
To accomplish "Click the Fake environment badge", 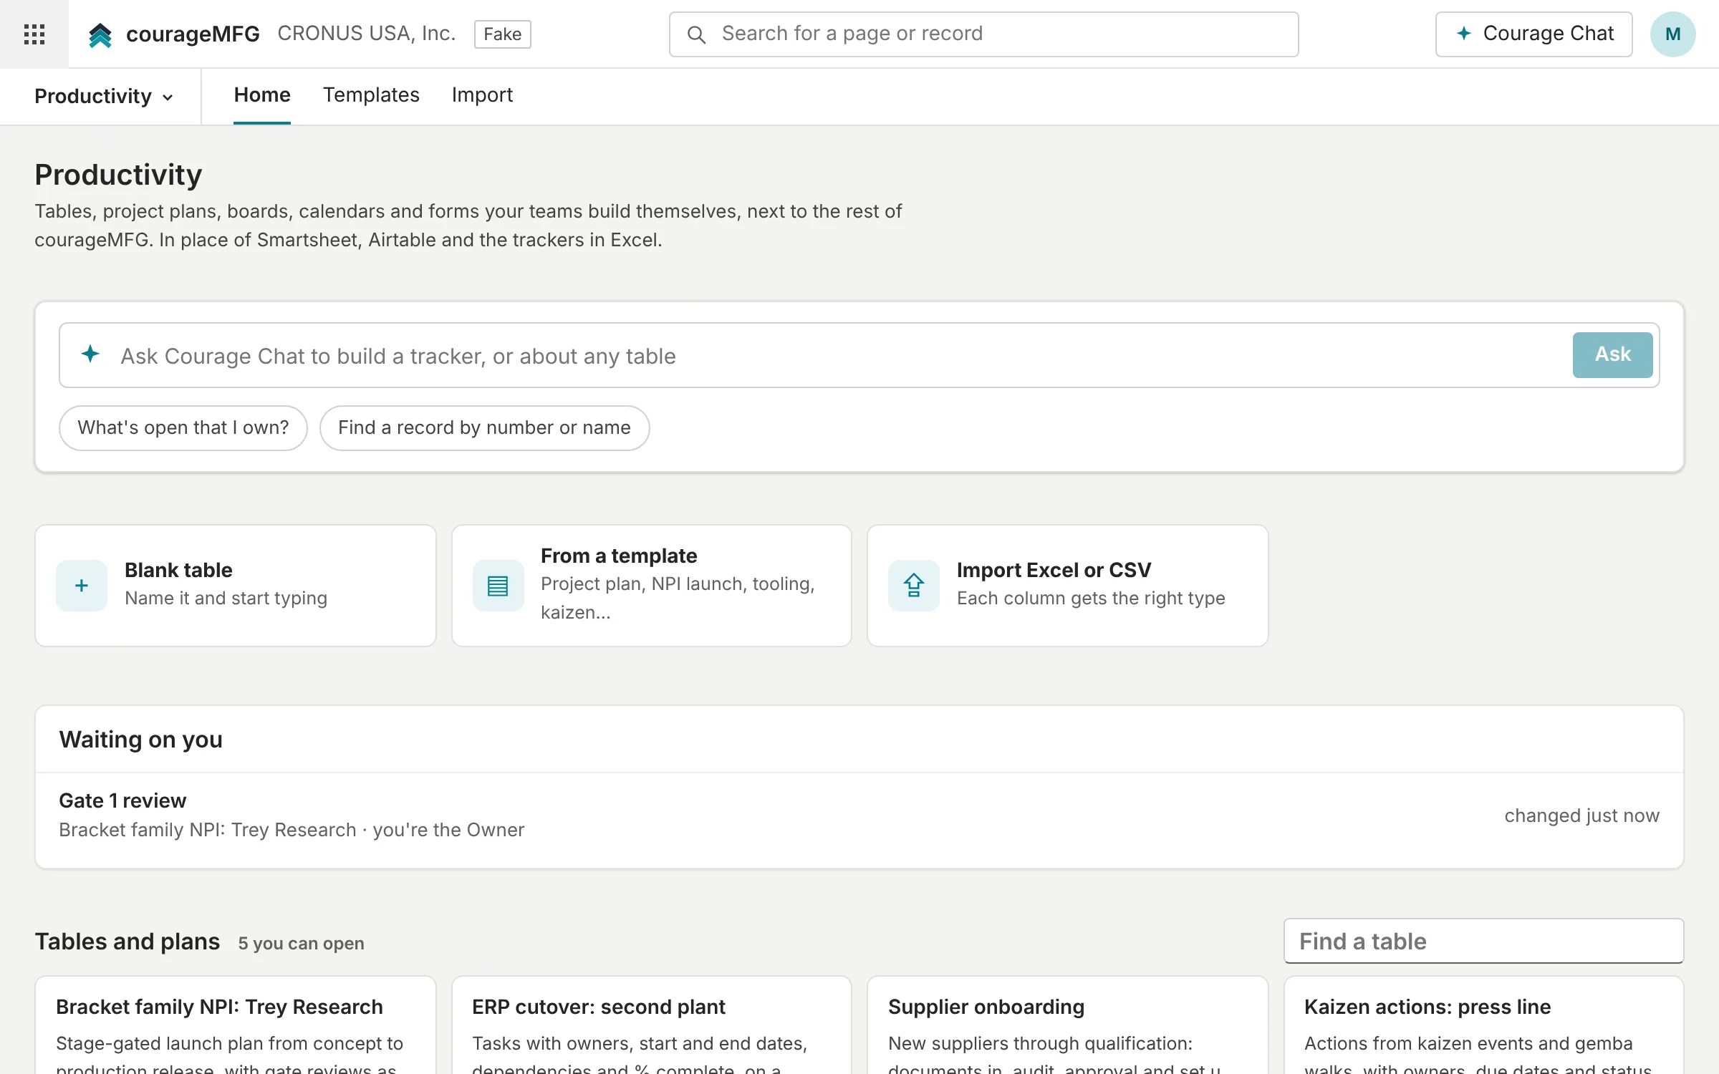I will pos(502,34).
